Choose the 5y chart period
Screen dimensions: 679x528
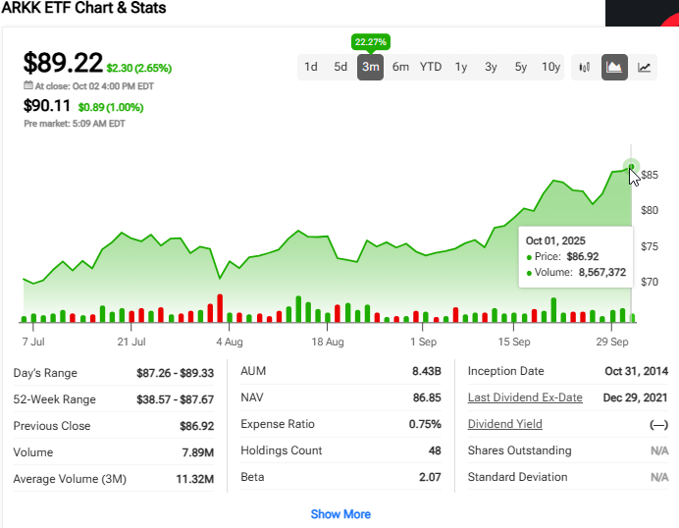(x=521, y=67)
